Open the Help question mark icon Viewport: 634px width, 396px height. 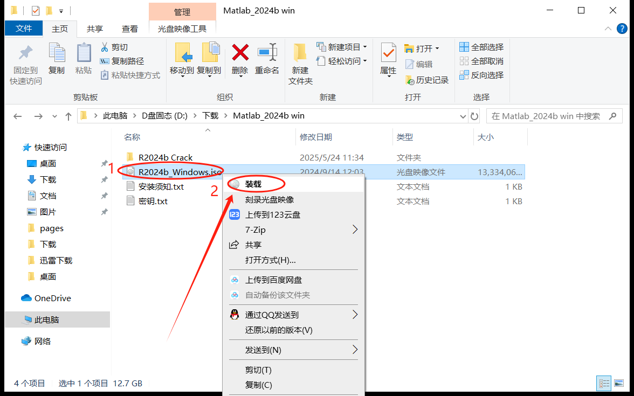[622, 29]
